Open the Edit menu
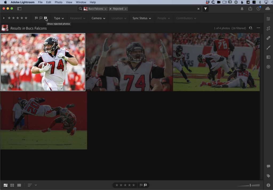Screen dimensions: 273x190 pos(49,2)
